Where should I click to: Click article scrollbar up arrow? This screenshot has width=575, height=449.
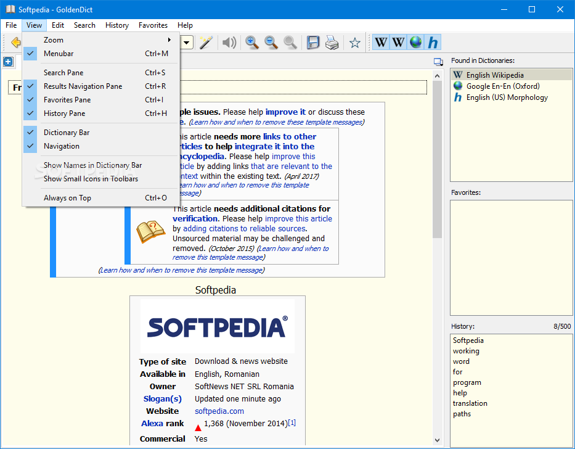click(x=437, y=76)
